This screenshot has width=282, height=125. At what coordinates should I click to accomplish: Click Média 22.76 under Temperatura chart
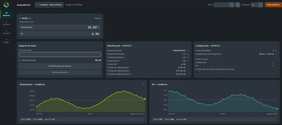coord(26,119)
